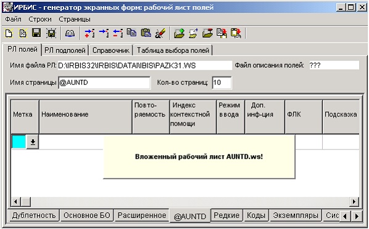Click the Файл описания полей field

[334, 65]
